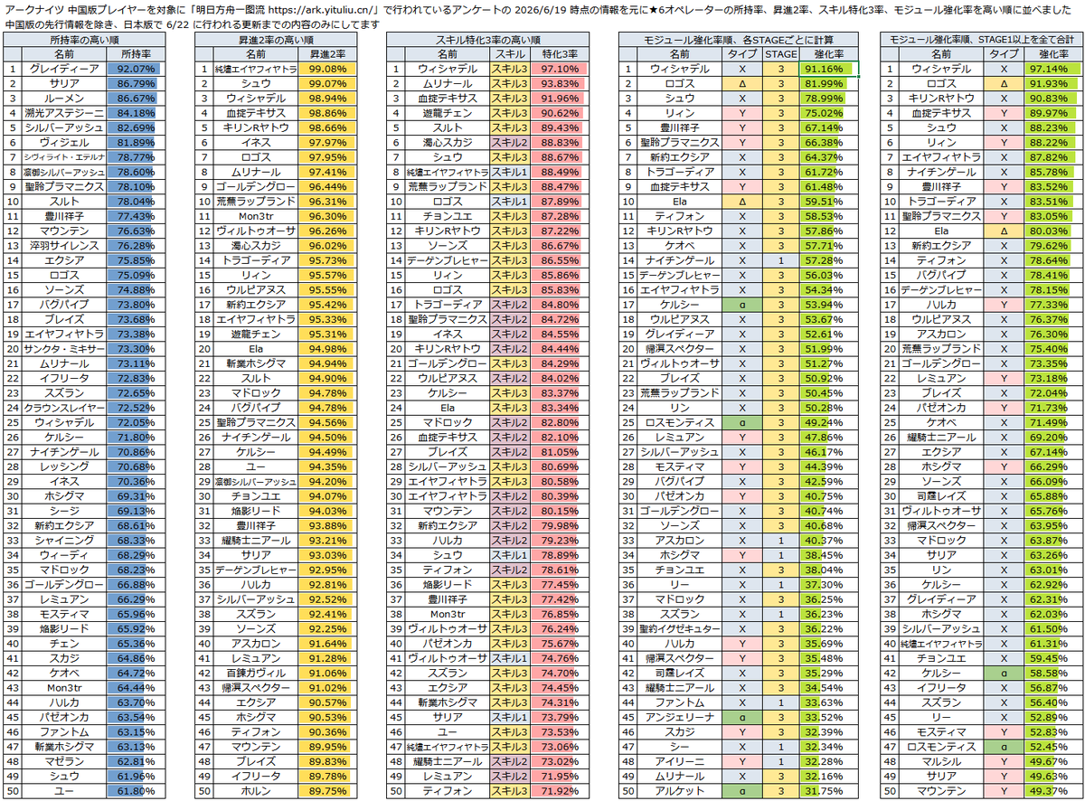Viewport: 1085px width, 801px height.
Task: Select the STAGE column header
Action: 781,54
